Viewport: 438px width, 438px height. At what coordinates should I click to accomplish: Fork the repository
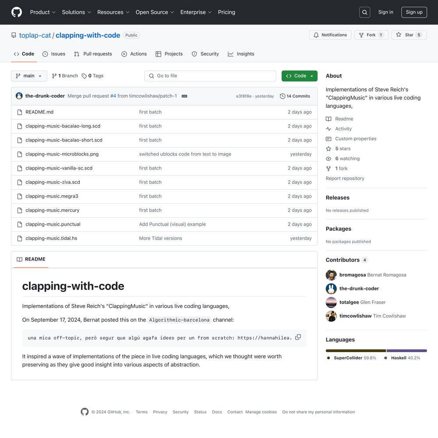pyautogui.click(x=371, y=35)
